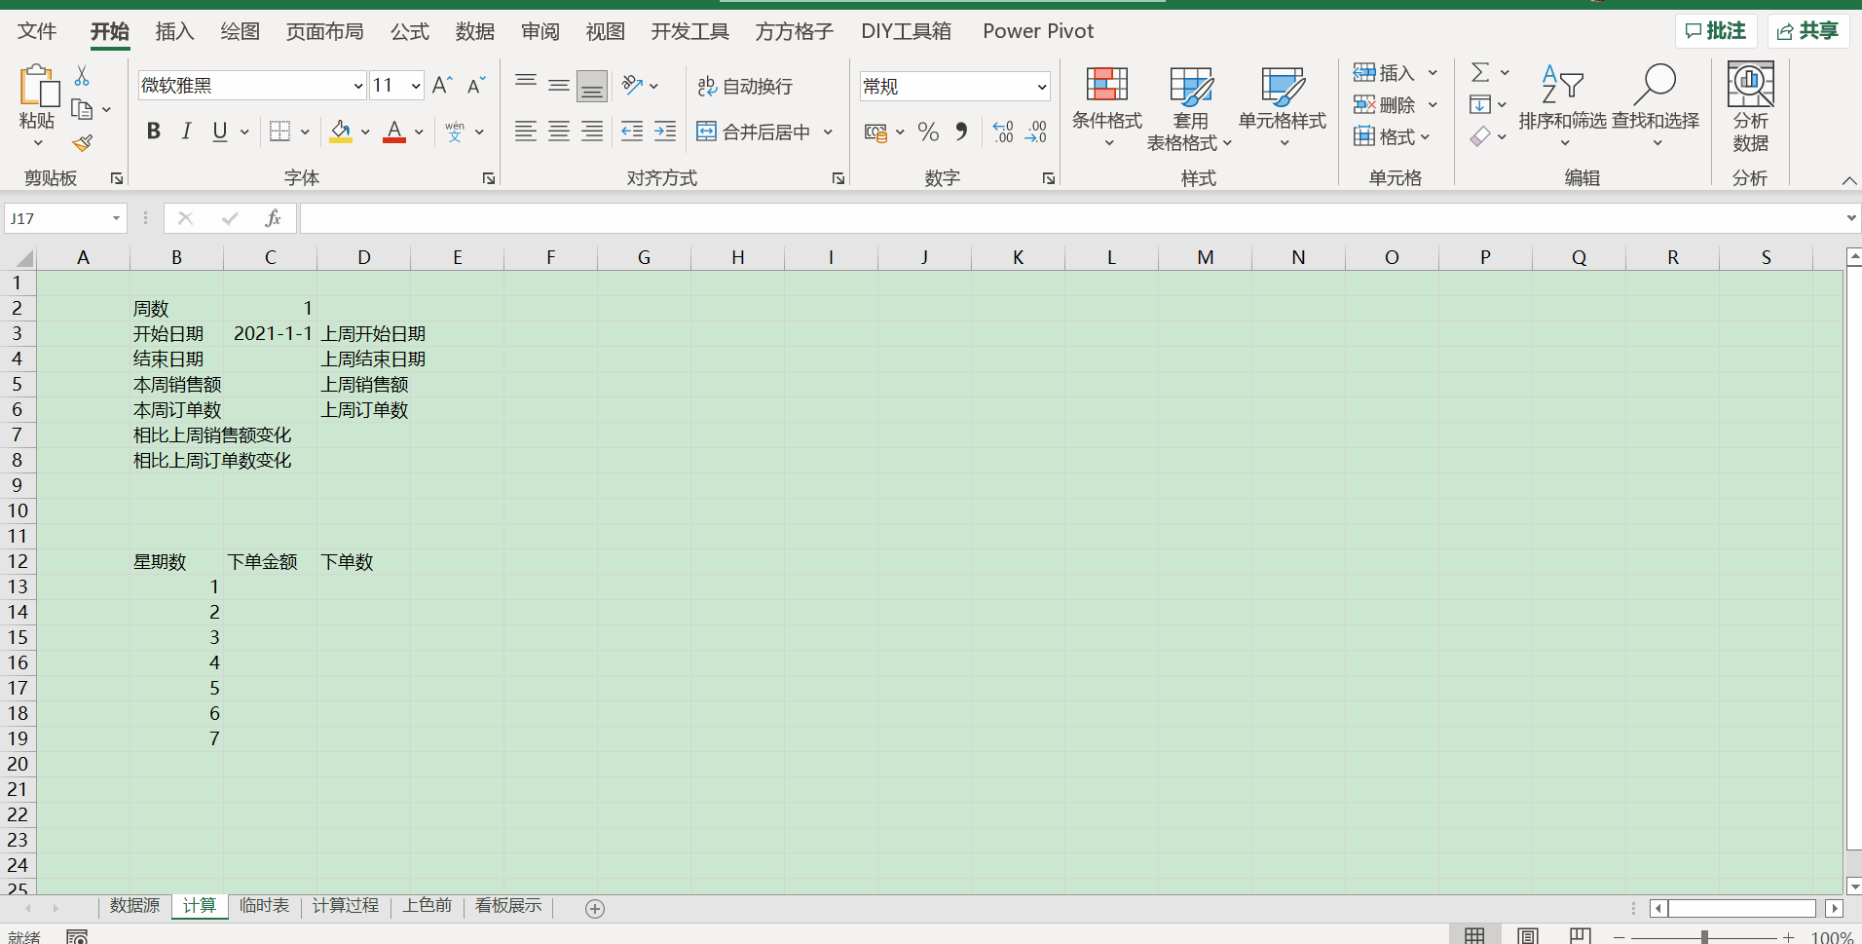
Task: Expand the number format 常规 dropdown
Action: [1041, 86]
